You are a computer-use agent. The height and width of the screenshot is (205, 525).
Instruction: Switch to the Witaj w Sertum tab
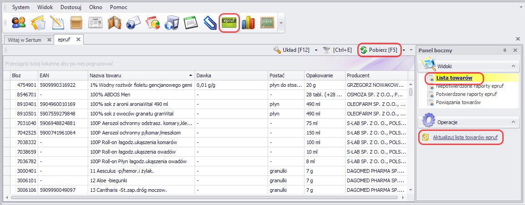pos(25,40)
